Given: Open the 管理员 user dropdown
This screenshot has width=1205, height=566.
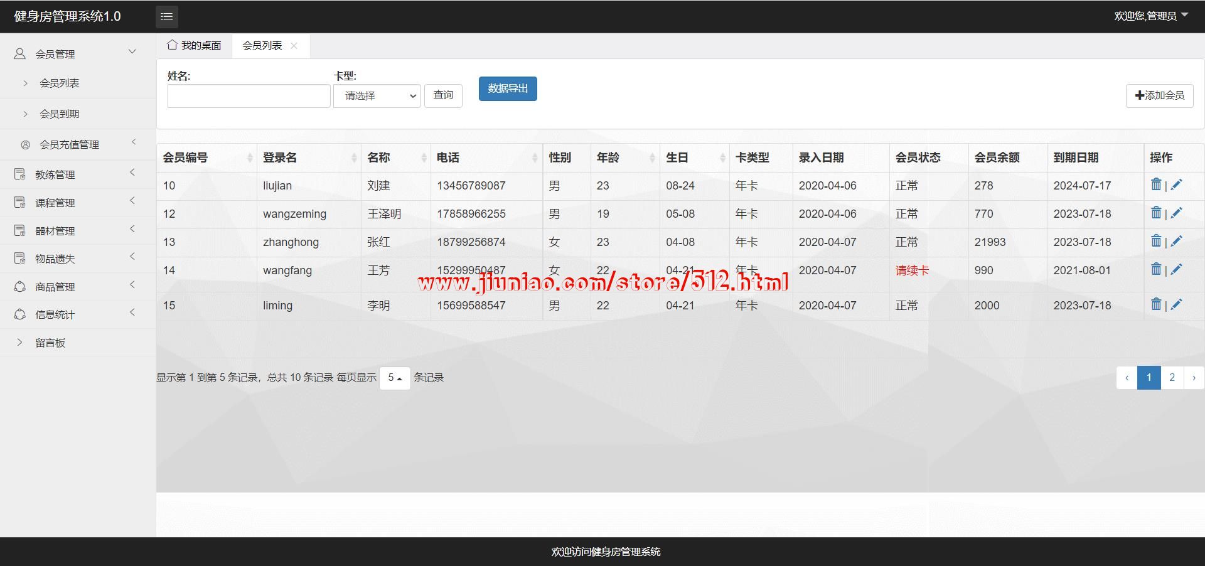Looking at the screenshot, I should coord(1150,16).
